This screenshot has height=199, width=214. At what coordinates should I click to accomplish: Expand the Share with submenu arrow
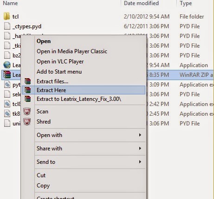tap(140, 149)
